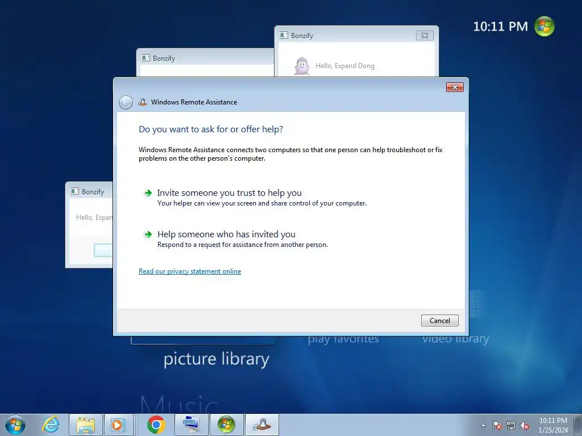This screenshot has height=436, width=582.
Task: Select play favorites in Media Center
Action: (343, 339)
